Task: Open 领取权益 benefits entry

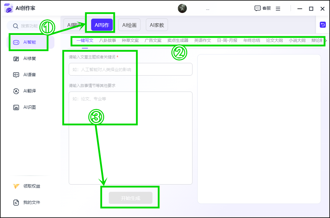Action: [32, 186]
